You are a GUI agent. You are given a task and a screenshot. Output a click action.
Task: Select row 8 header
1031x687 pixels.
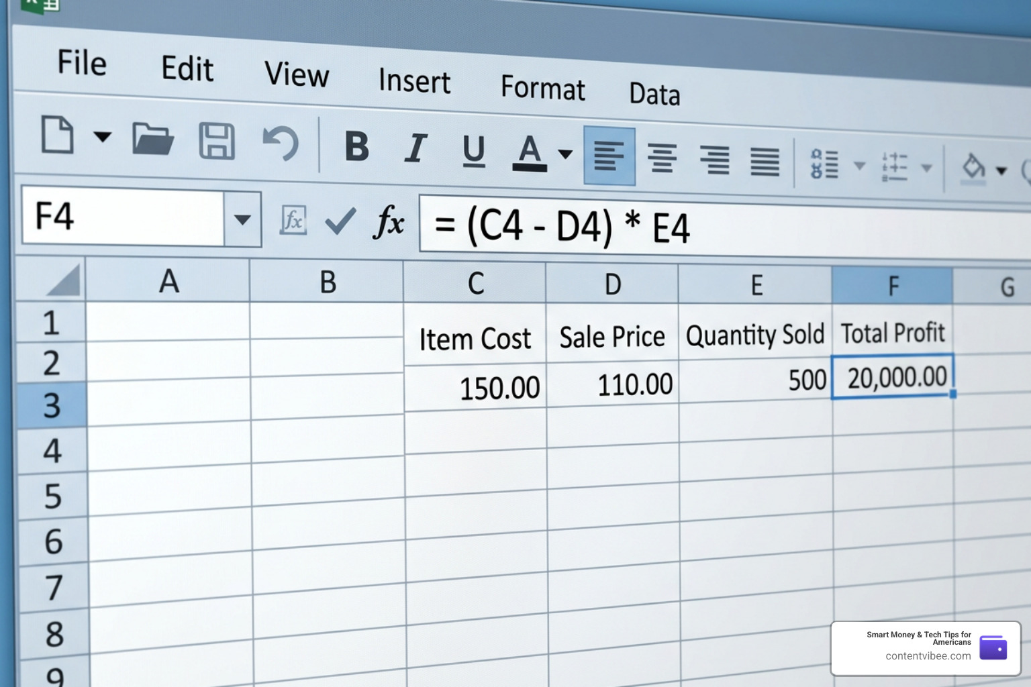[55, 634]
